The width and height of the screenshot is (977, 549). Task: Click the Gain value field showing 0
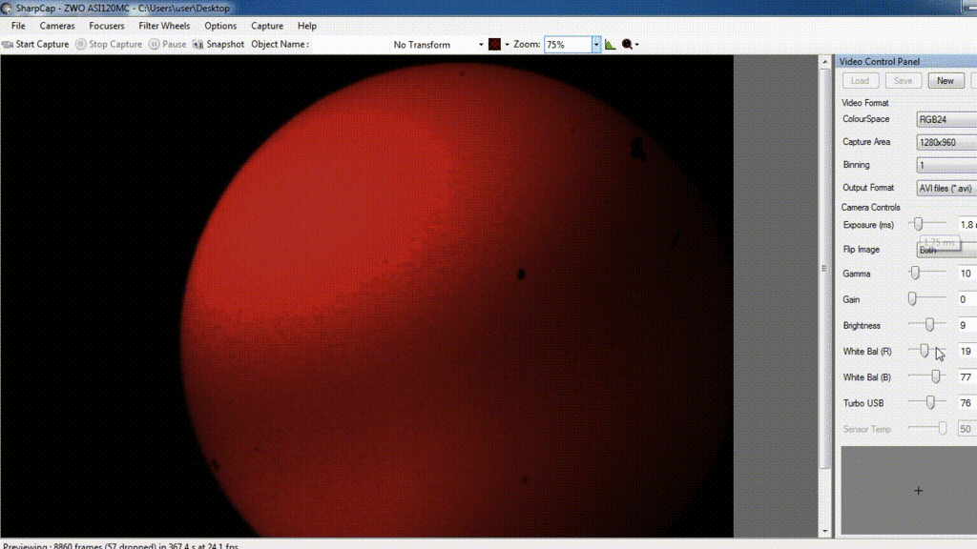[x=967, y=299]
